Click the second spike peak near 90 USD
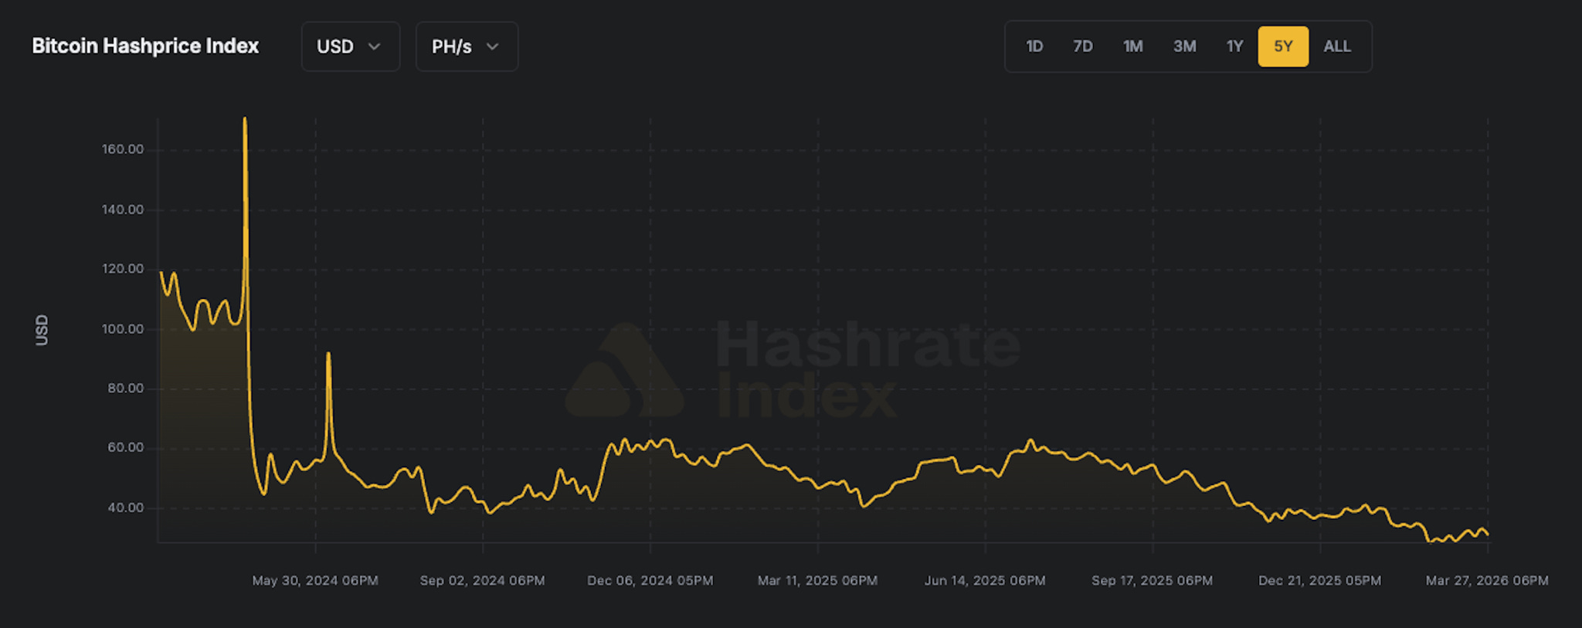Screen dimensions: 1582x628 click(x=328, y=354)
